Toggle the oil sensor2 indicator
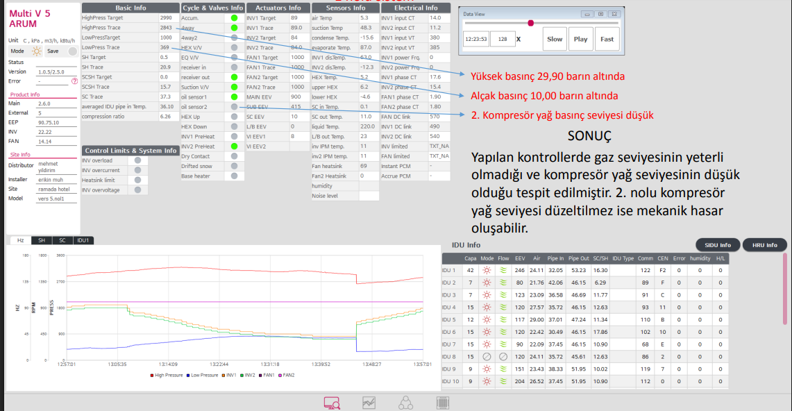792x411 pixels. pos(235,107)
